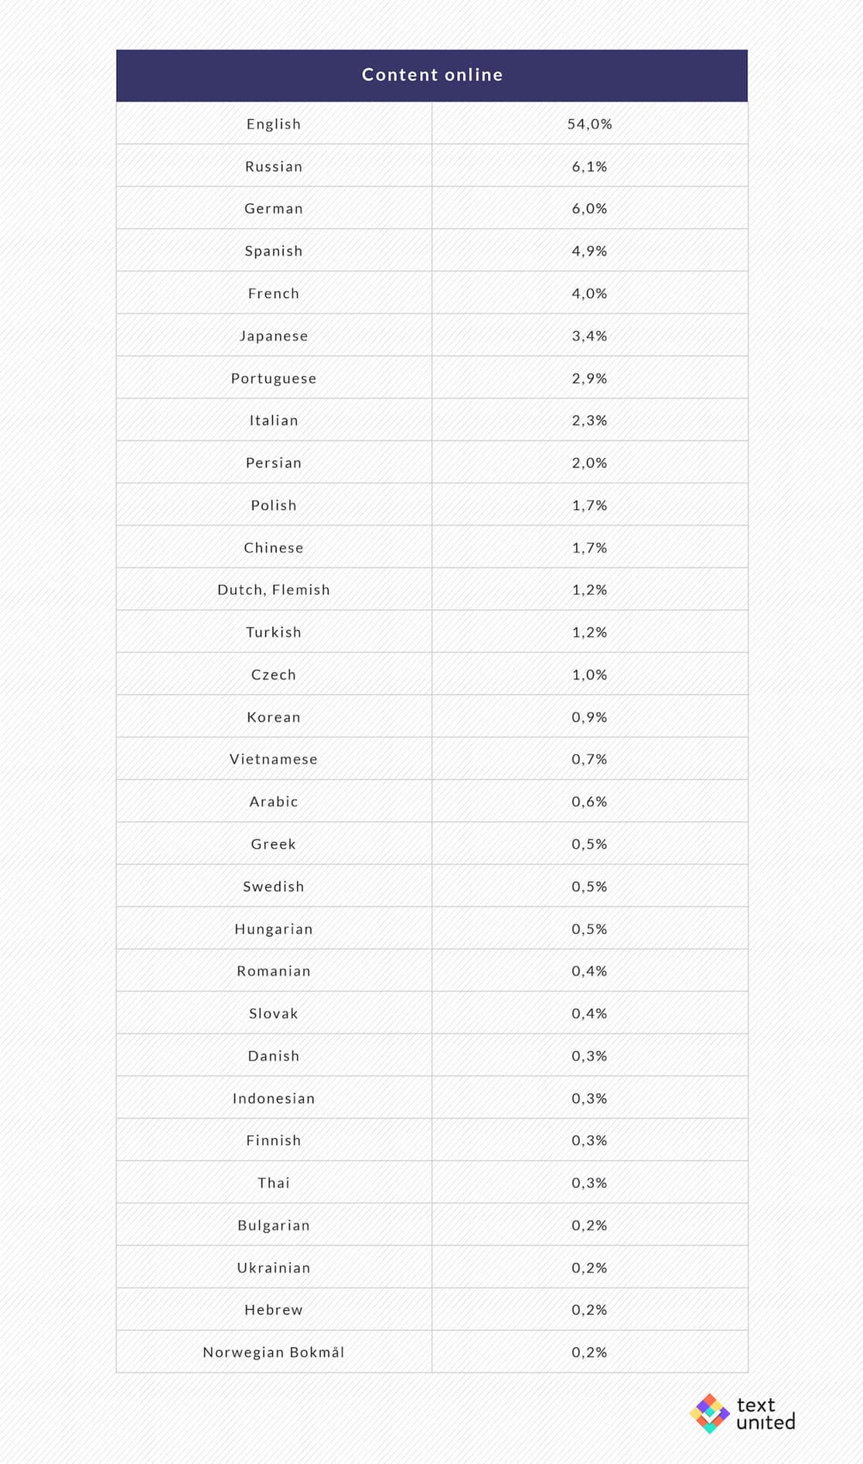
Task: Select the Spanish language cell
Action: 274,251
